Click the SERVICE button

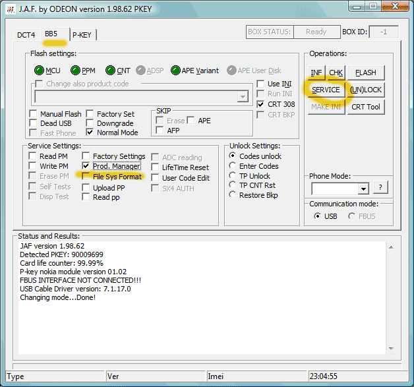(x=326, y=90)
